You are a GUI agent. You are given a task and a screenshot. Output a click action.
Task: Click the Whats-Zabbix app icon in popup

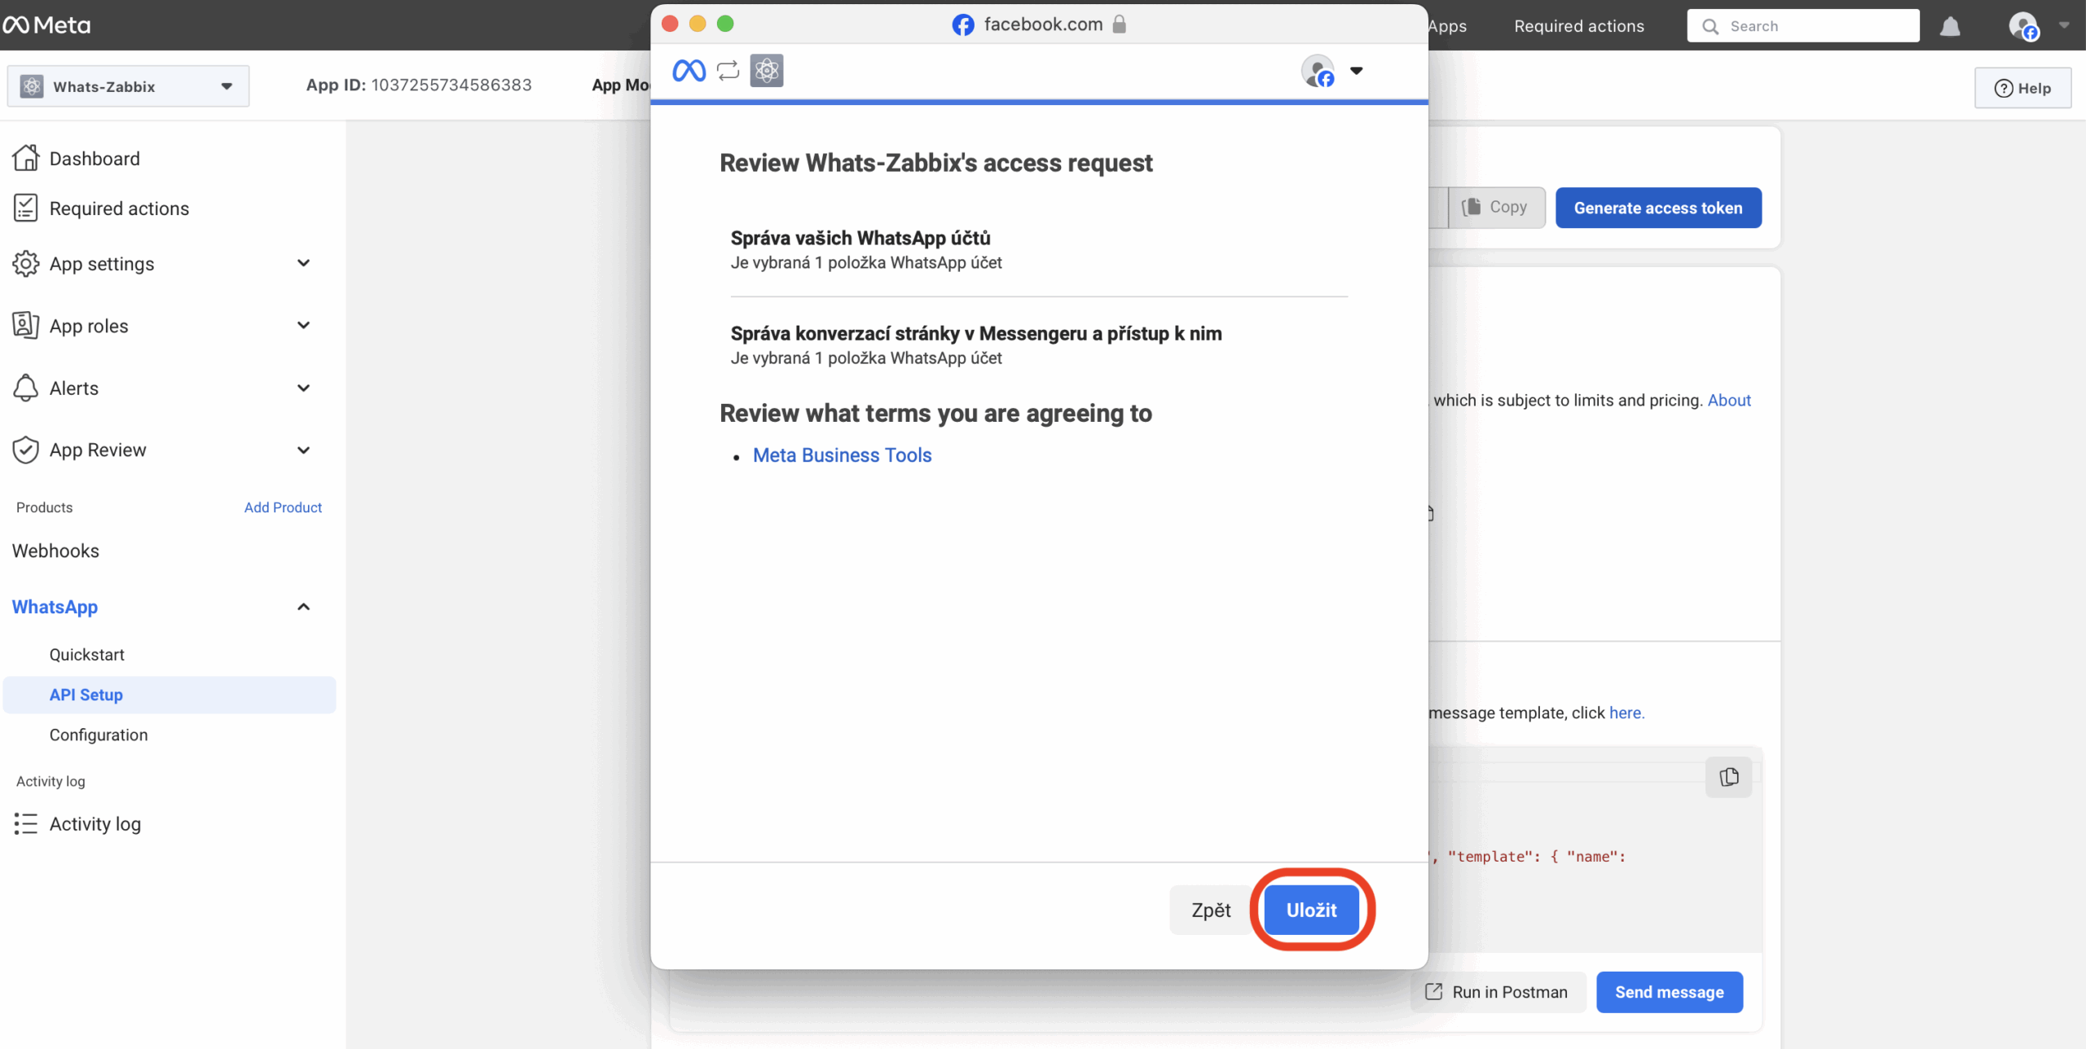point(767,71)
